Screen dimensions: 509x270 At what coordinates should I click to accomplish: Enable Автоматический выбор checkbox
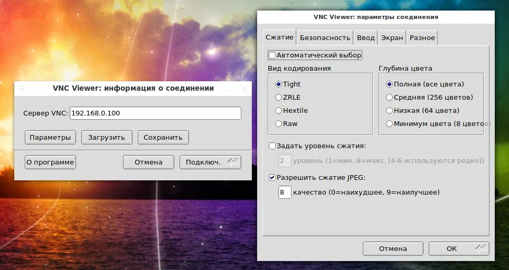tap(272, 55)
